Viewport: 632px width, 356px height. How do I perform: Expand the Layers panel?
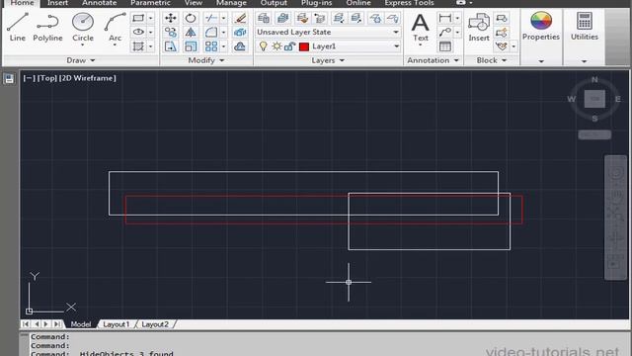coord(328,60)
